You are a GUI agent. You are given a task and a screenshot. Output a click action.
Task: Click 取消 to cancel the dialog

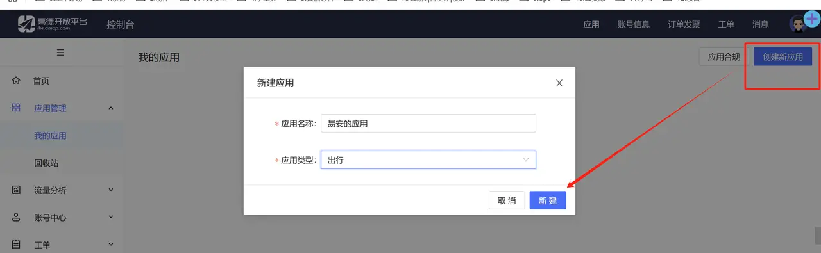click(x=507, y=200)
